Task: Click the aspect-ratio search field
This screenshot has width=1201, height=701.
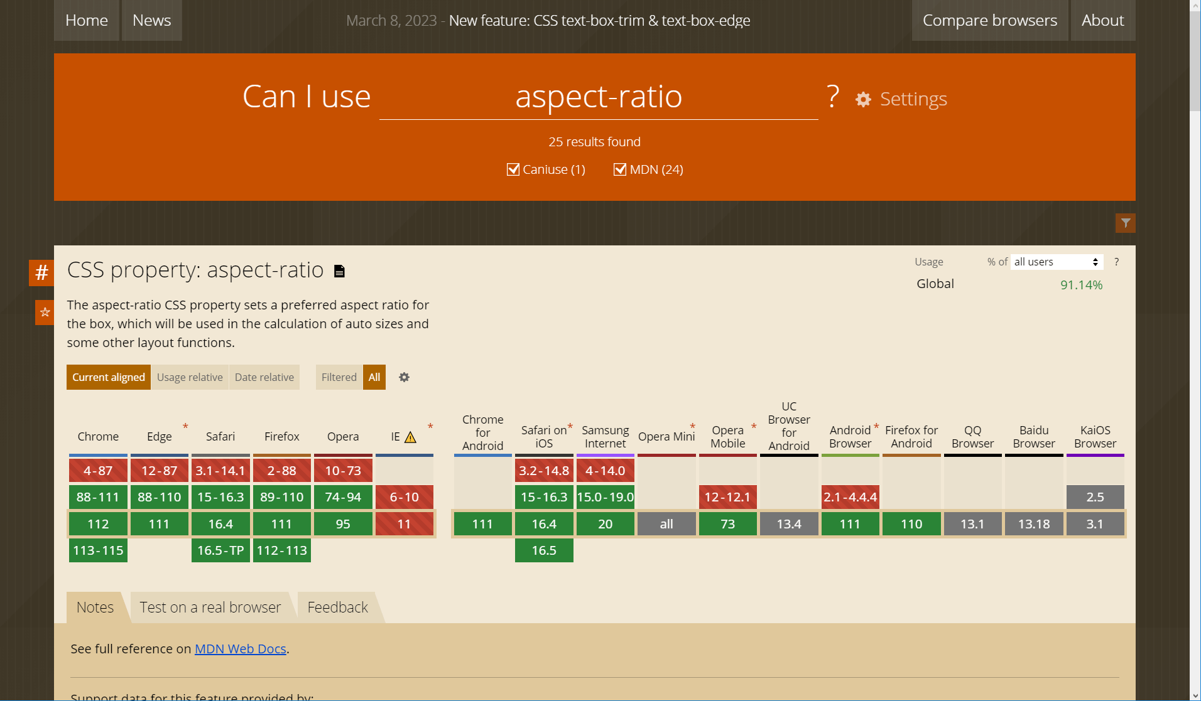Action: point(599,97)
